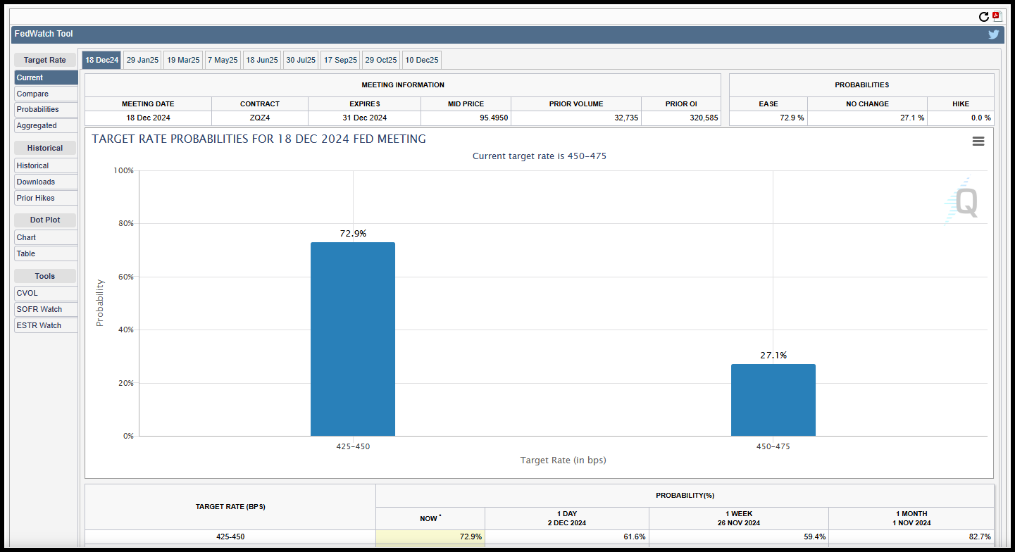This screenshot has width=1015, height=552.
Task: Click the QuikStrike Q logo watermark
Action: (961, 201)
